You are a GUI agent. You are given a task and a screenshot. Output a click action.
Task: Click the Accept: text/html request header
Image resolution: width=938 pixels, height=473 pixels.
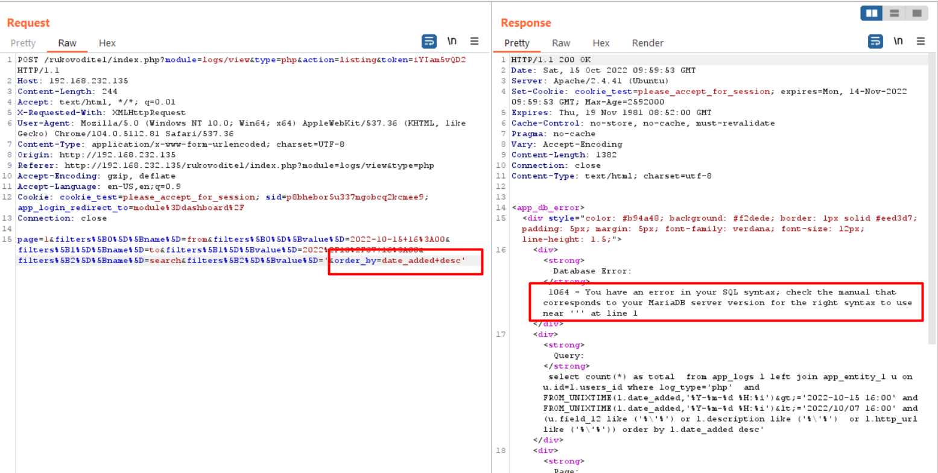tap(97, 102)
